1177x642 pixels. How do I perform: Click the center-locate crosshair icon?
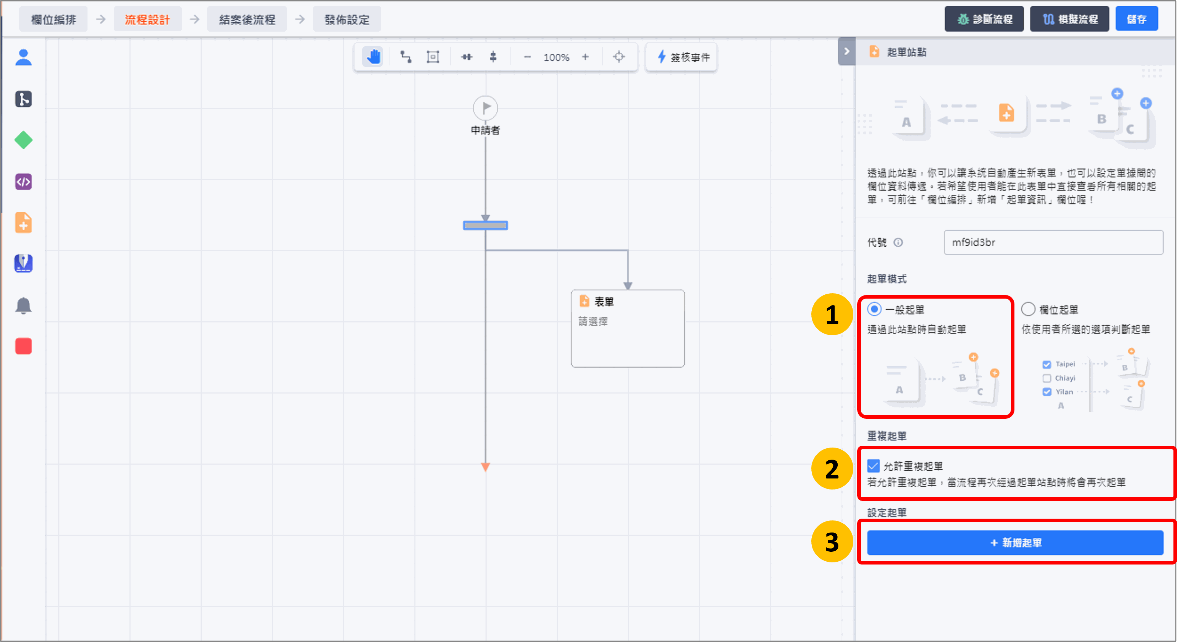(x=618, y=57)
